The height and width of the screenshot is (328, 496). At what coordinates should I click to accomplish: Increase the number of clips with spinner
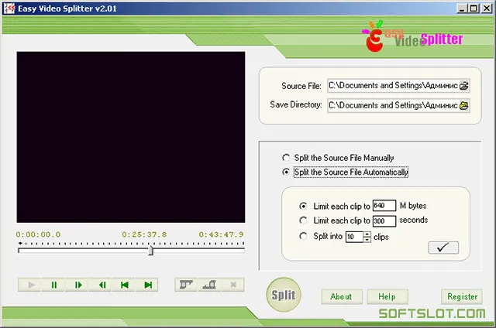coord(367,234)
